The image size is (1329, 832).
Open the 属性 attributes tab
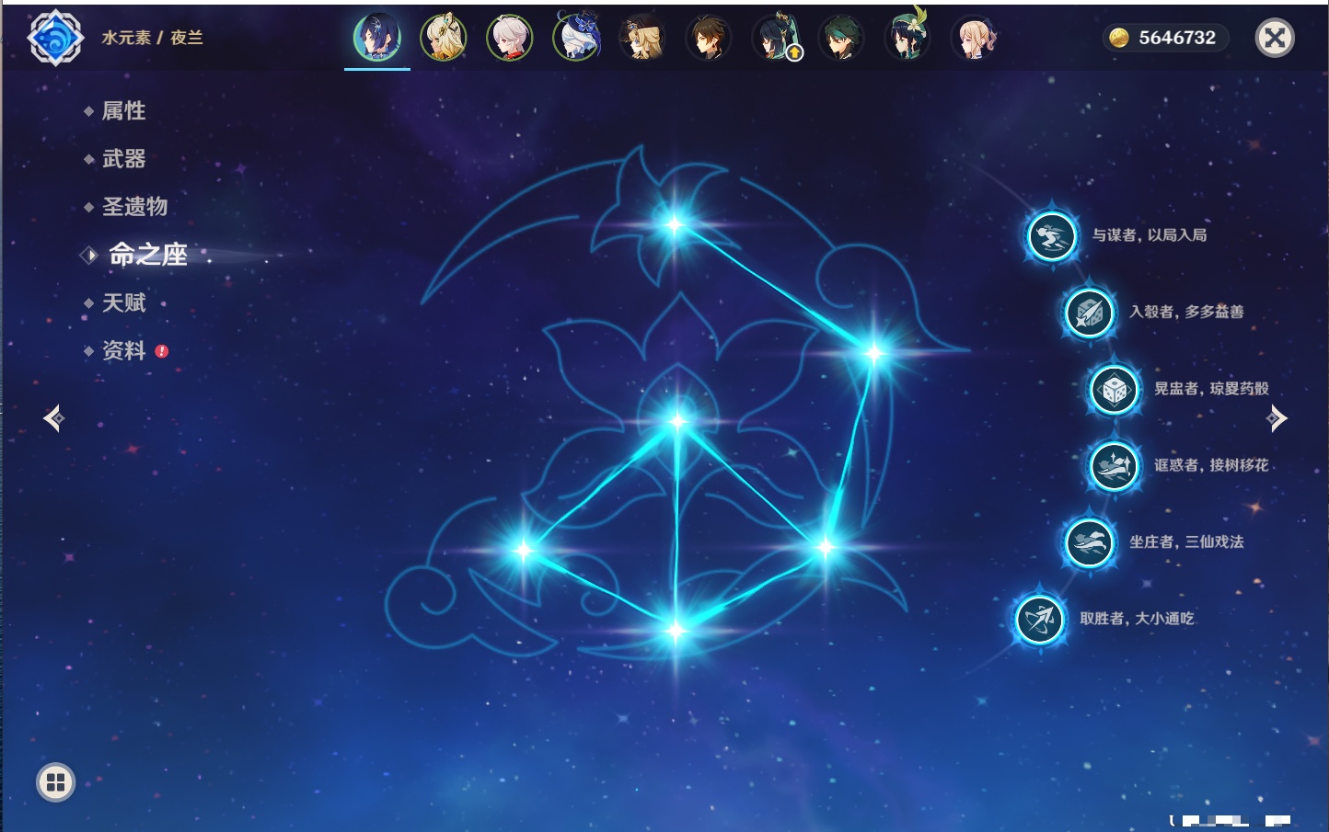(x=123, y=111)
